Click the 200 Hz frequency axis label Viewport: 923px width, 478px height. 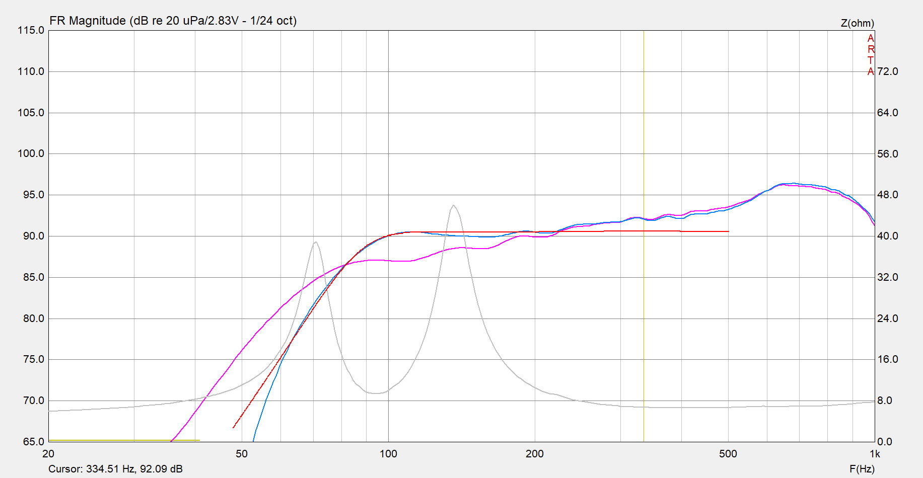[x=534, y=454]
